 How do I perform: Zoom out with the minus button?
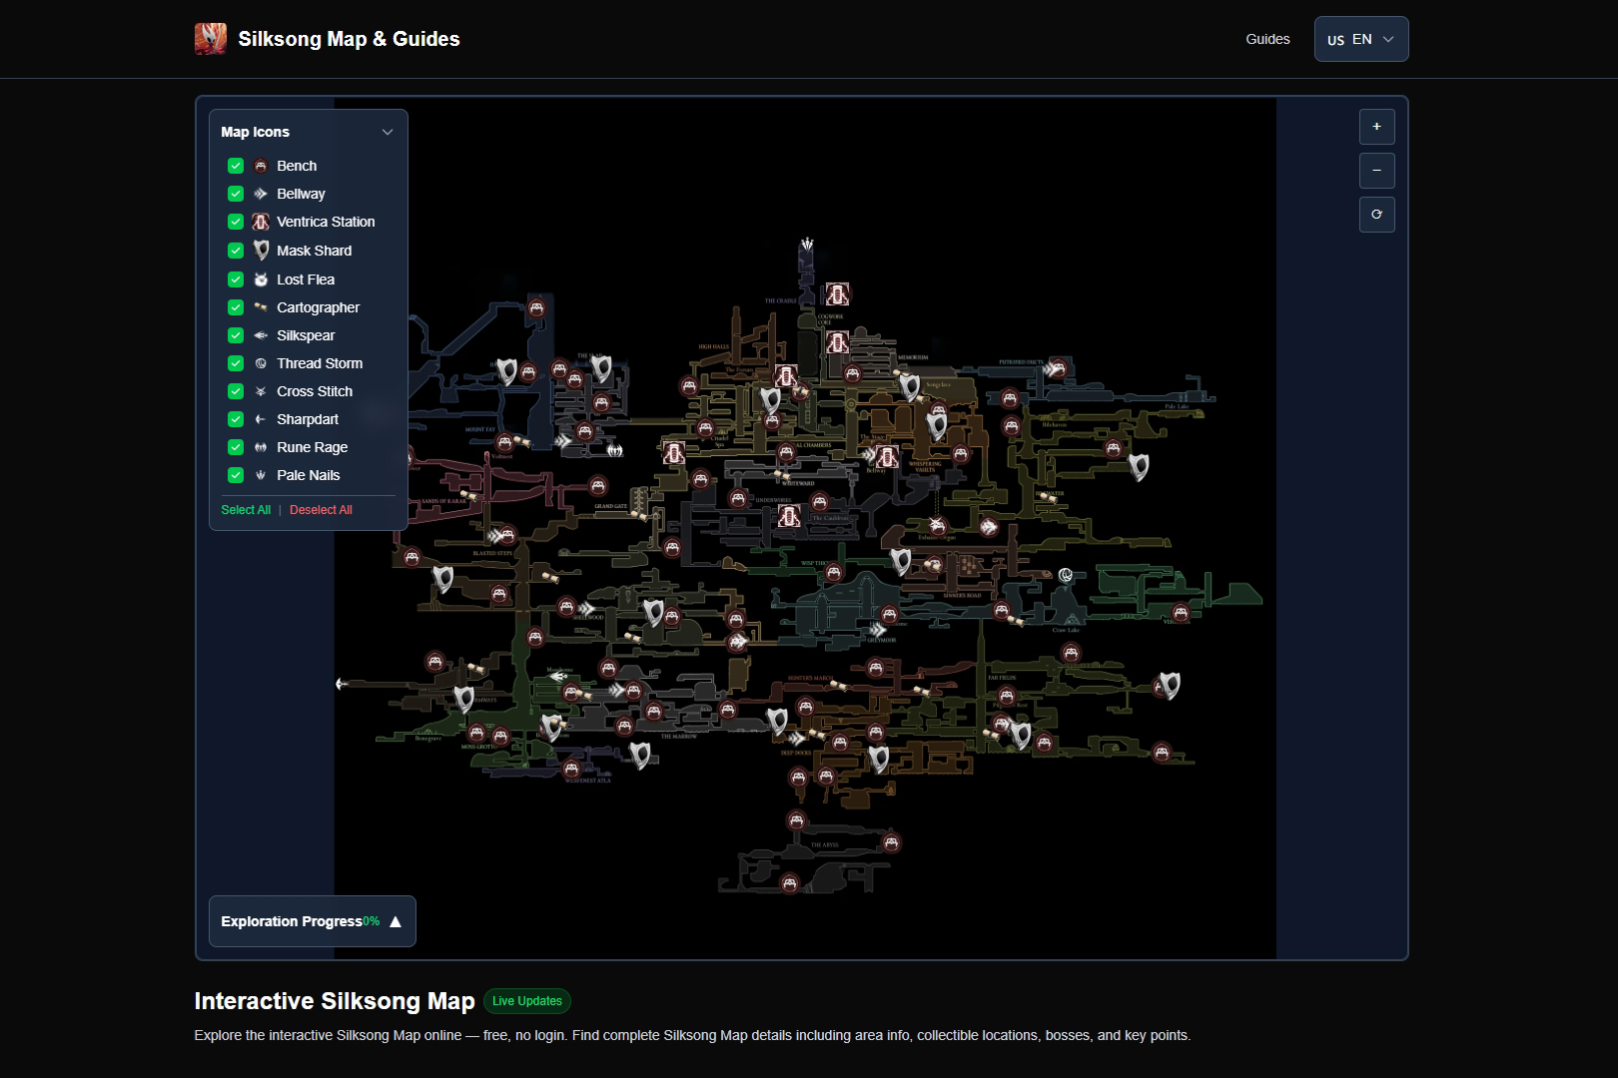pyautogui.click(x=1377, y=171)
